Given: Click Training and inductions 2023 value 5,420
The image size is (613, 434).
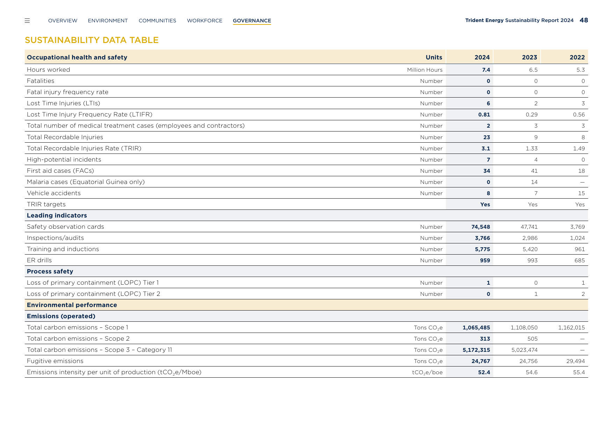Looking at the screenshot, I should (530, 249).
